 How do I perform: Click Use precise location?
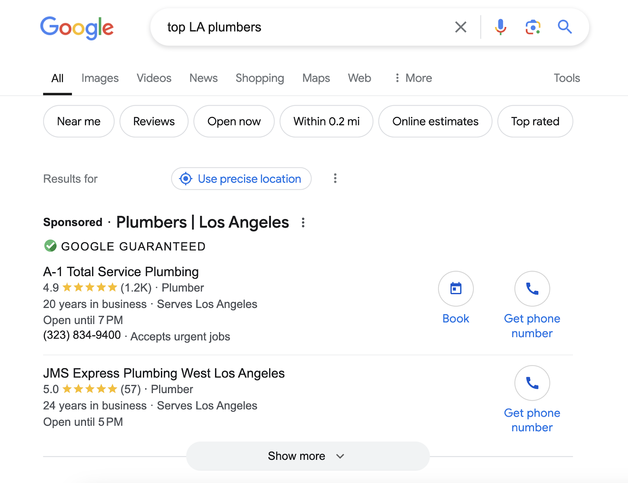tap(241, 179)
